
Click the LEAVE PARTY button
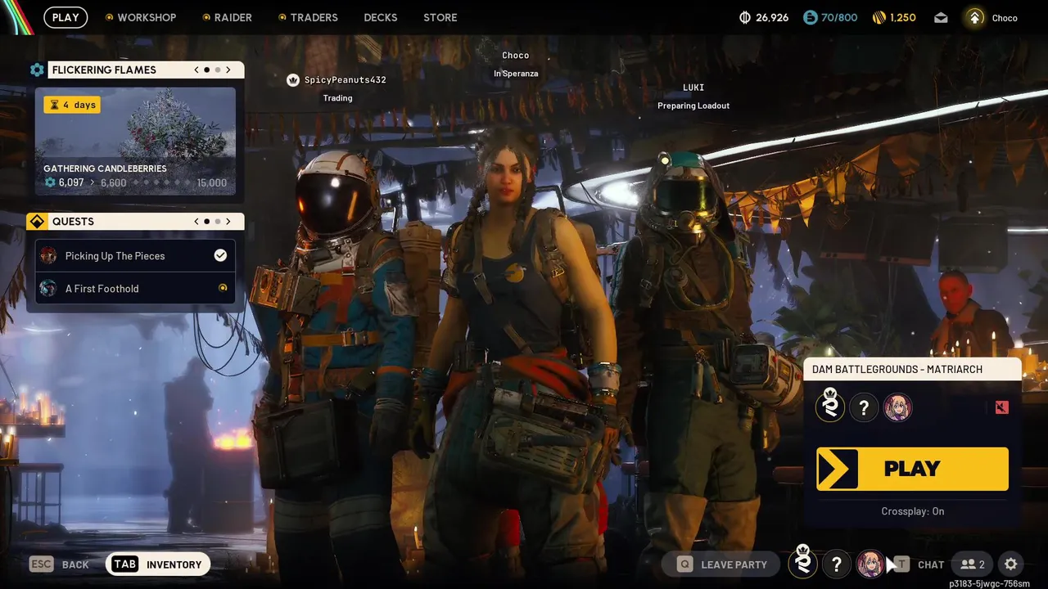[723, 564]
